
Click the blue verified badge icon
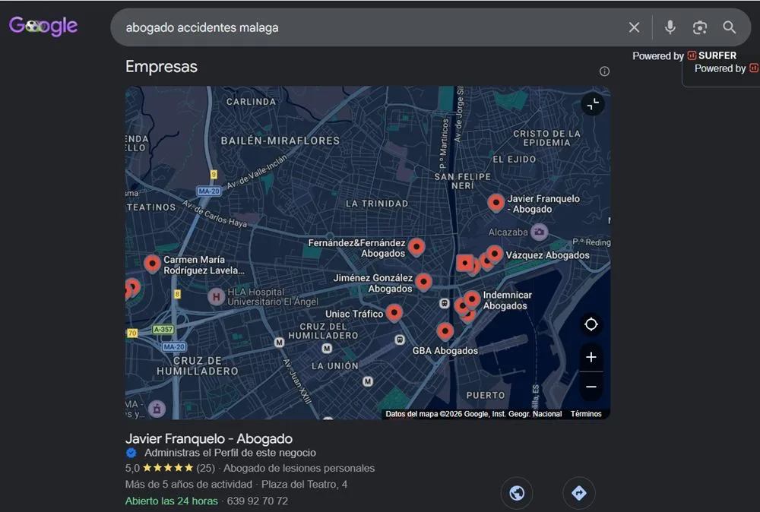(131, 453)
